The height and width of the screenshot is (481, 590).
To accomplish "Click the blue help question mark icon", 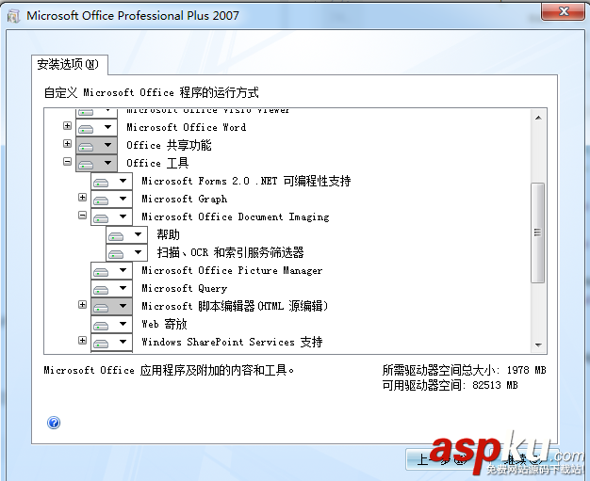I will (54, 423).
